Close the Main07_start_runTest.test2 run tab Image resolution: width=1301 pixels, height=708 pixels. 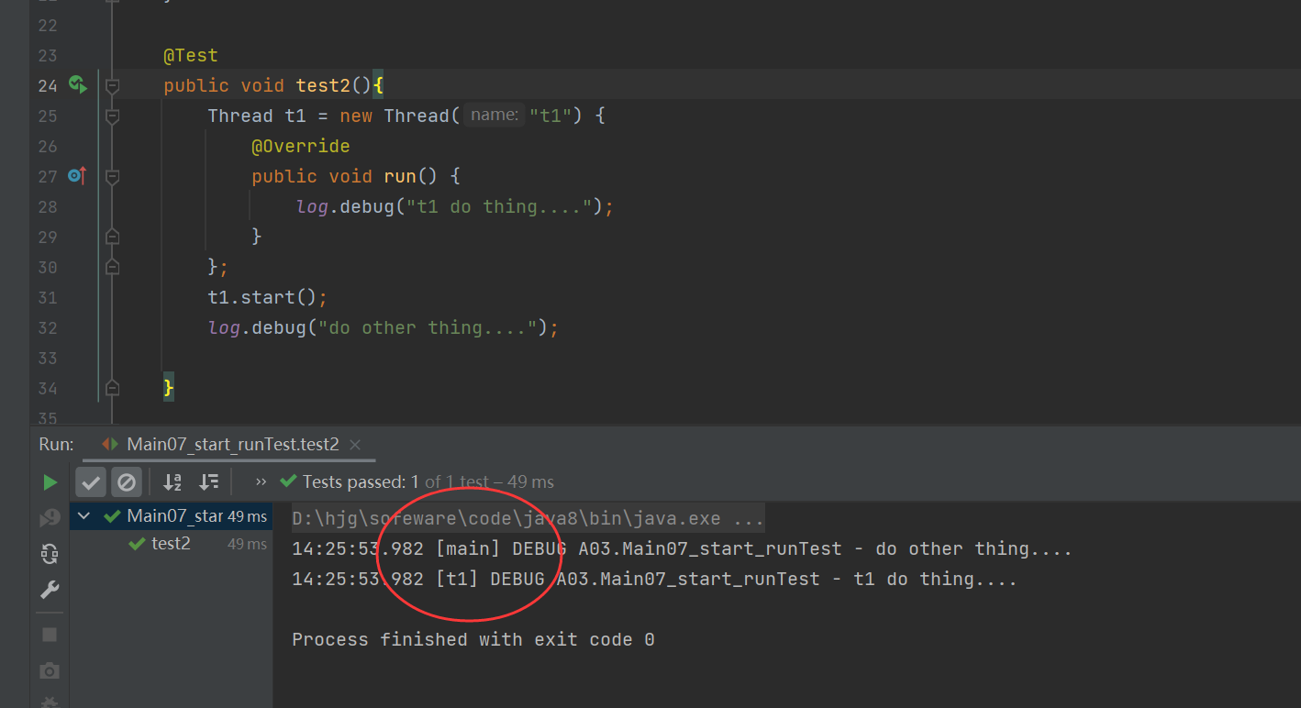355,445
